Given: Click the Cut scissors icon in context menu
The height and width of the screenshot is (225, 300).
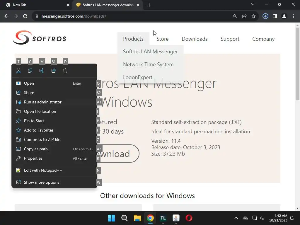Looking at the screenshot, I should point(18,71).
